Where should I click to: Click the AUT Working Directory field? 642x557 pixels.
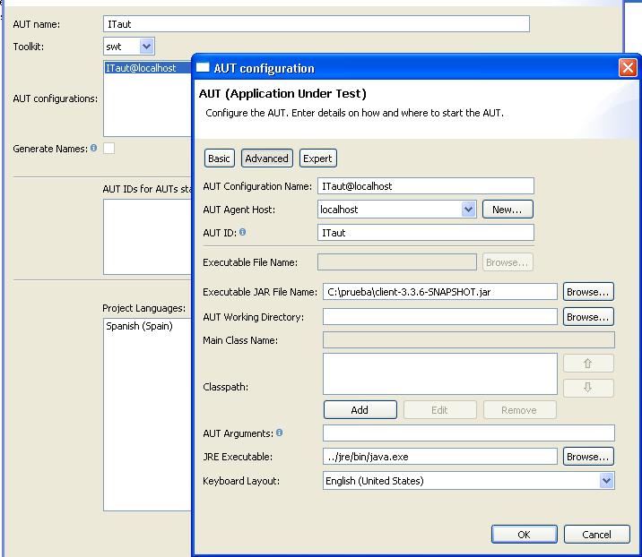[x=440, y=317]
